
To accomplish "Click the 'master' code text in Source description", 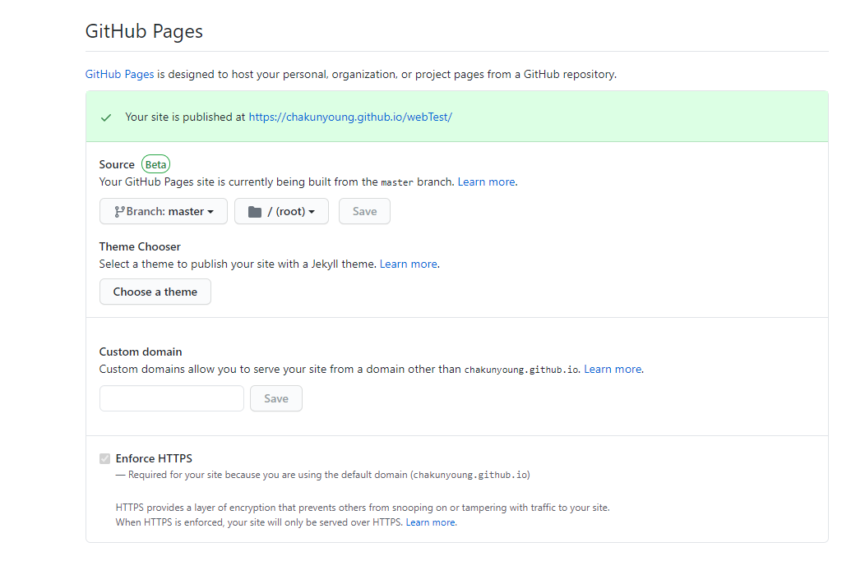I will pos(397,182).
